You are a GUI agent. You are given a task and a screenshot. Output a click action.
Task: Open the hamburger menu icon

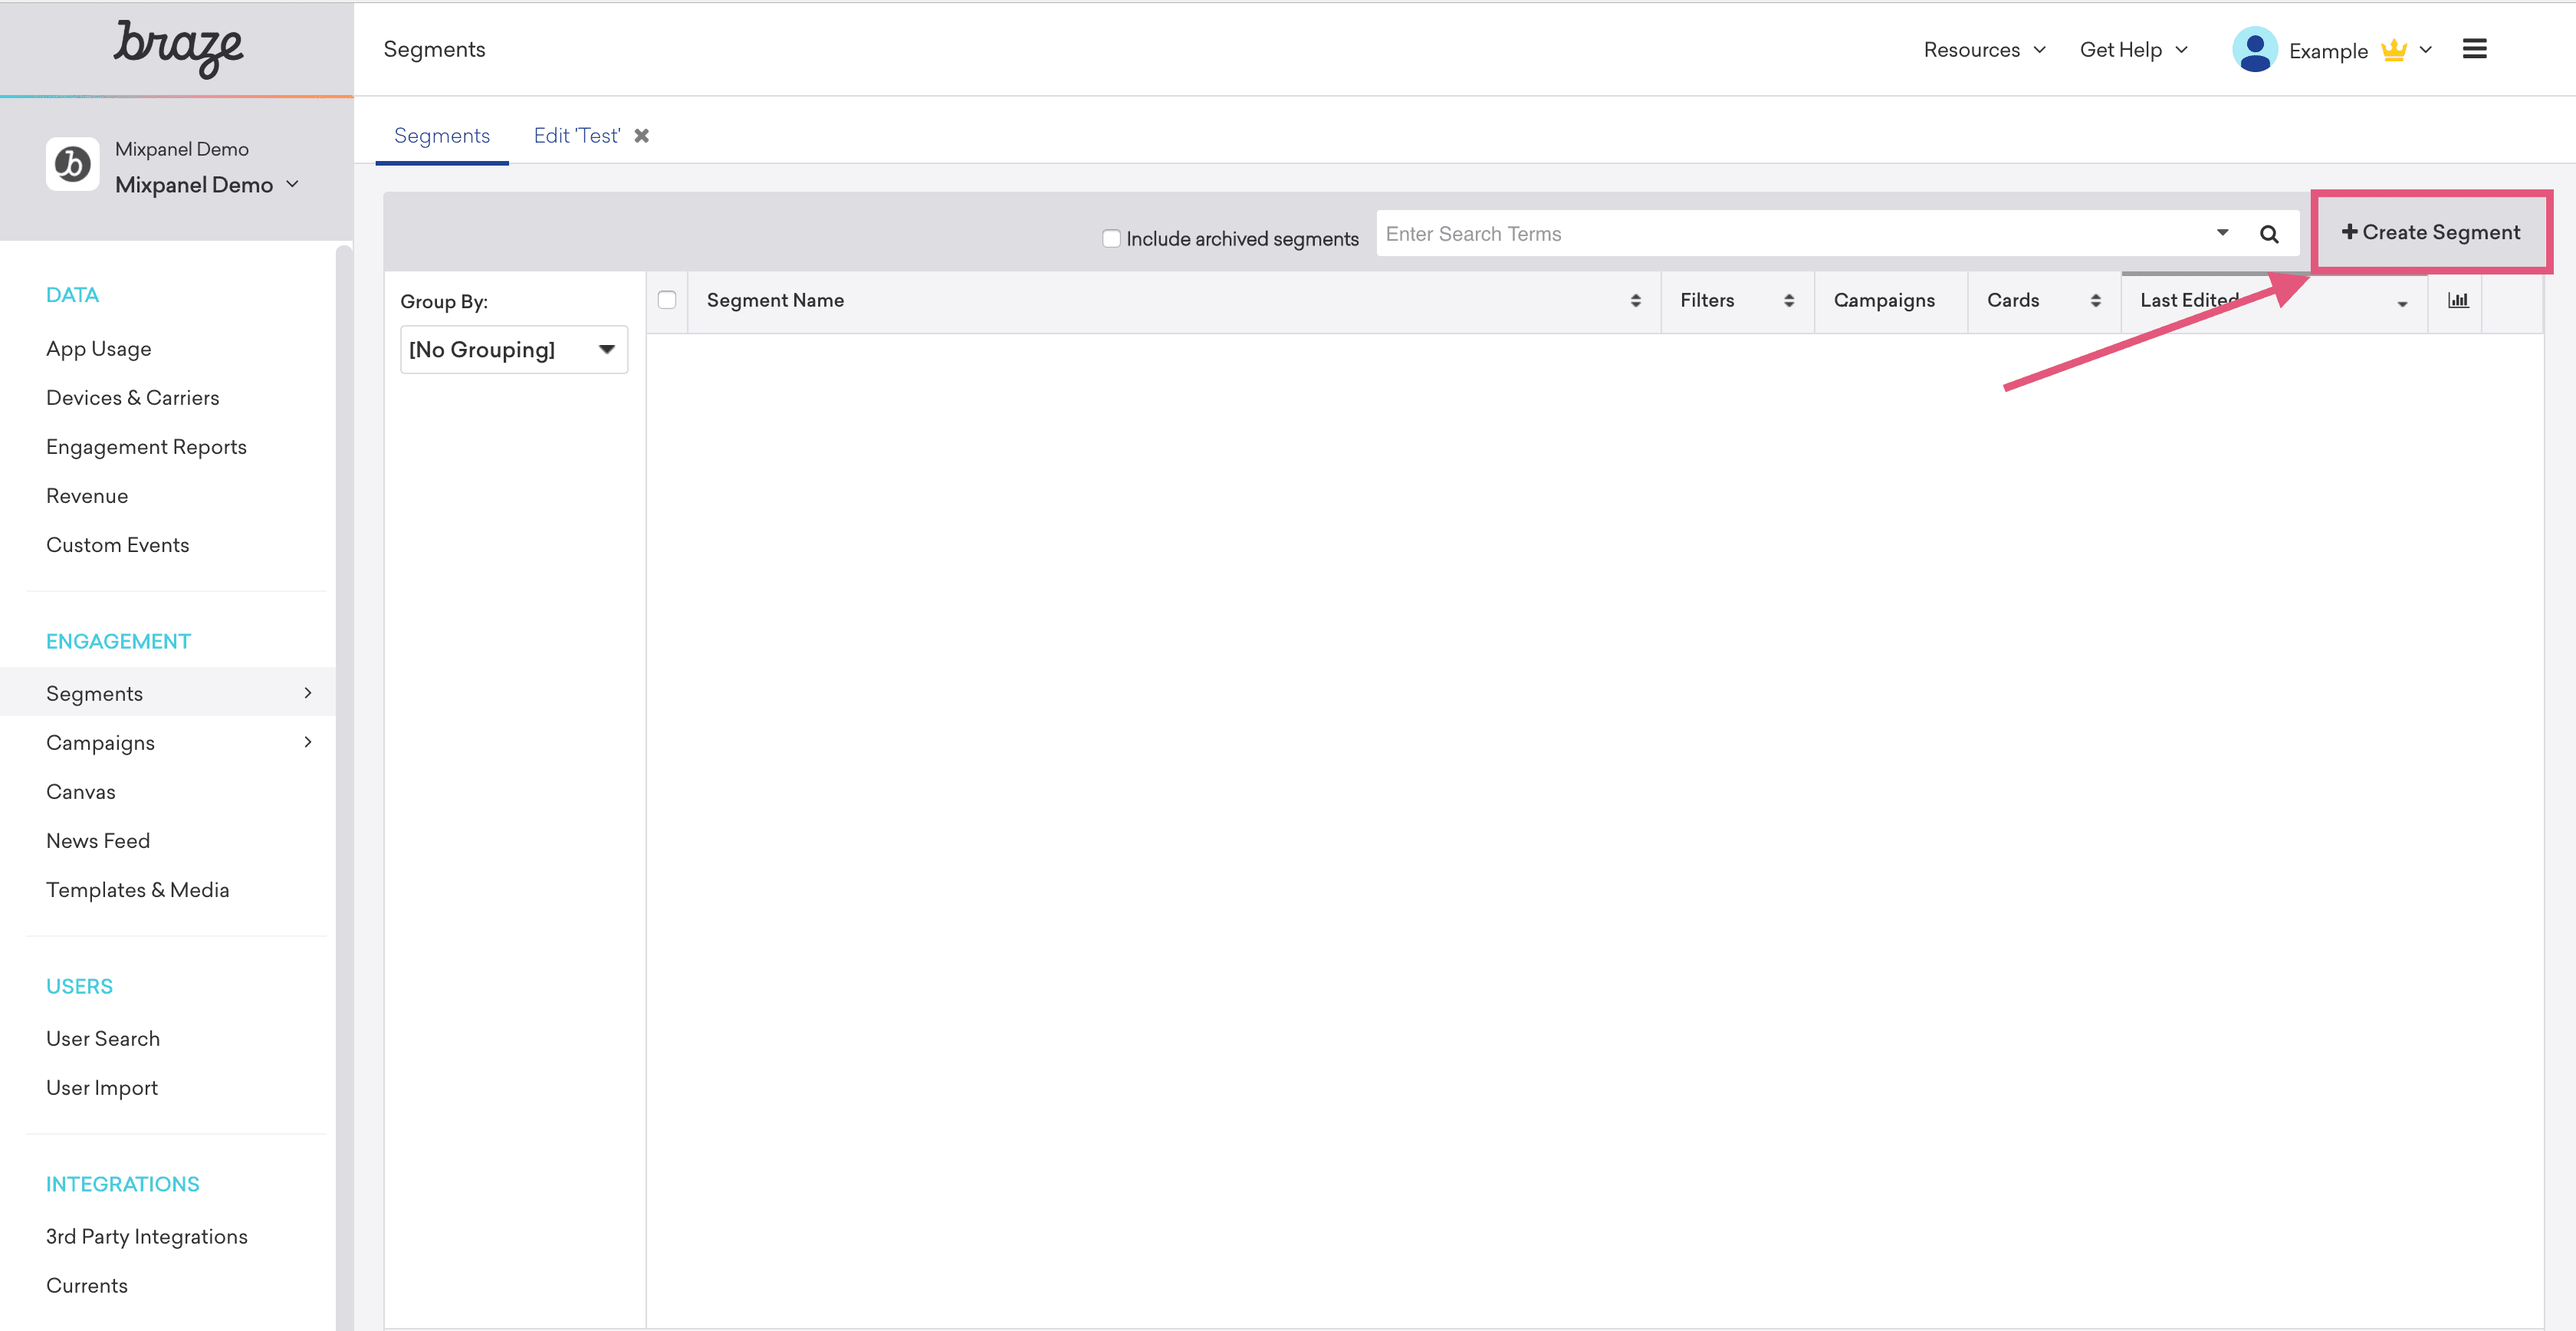2474,49
